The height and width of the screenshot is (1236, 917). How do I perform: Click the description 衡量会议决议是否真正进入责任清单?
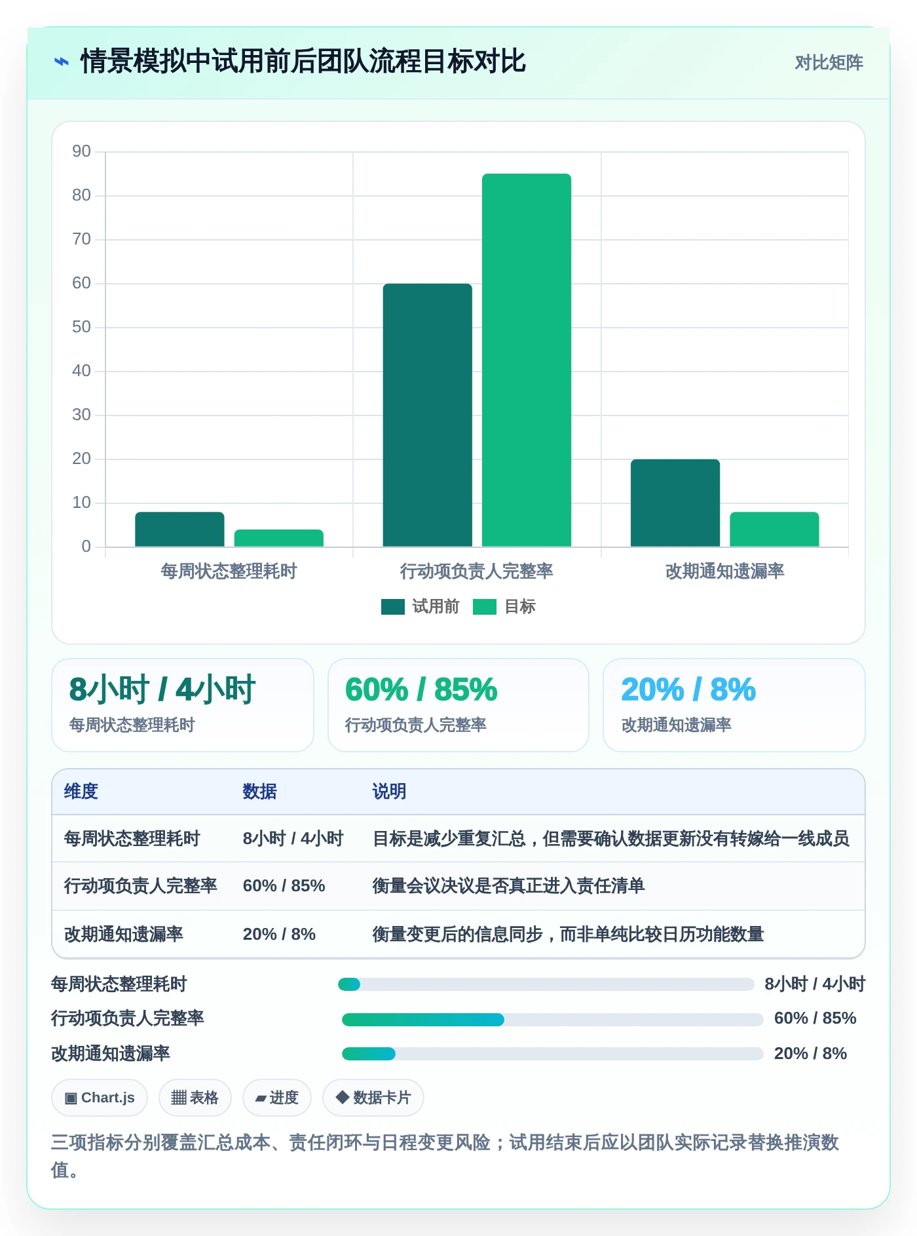(508, 886)
